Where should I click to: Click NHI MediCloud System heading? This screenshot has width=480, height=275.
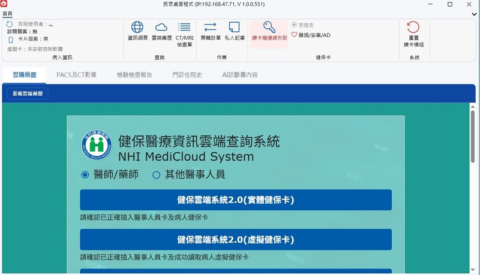tap(186, 157)
